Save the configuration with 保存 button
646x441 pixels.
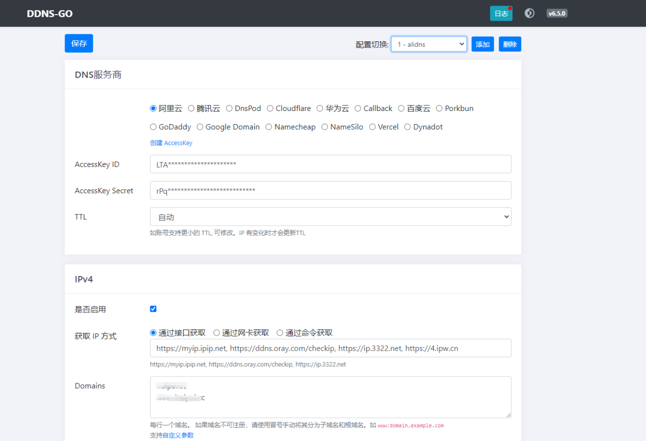click(x=79, y=43)
